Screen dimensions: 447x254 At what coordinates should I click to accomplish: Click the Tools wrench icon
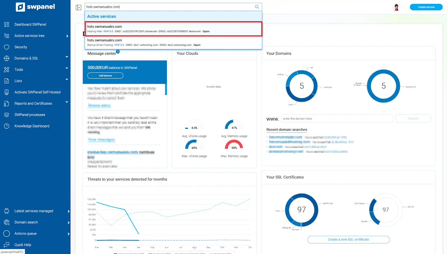click(x=7, y=70)
